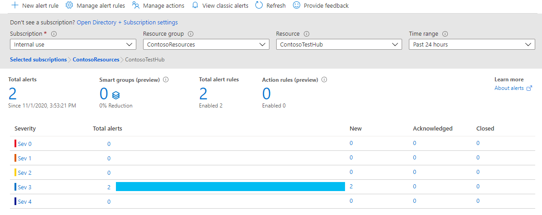Select the Sev 3 severity row link
The width and height of the screenshot is (542, 215).
coord(24,187)
